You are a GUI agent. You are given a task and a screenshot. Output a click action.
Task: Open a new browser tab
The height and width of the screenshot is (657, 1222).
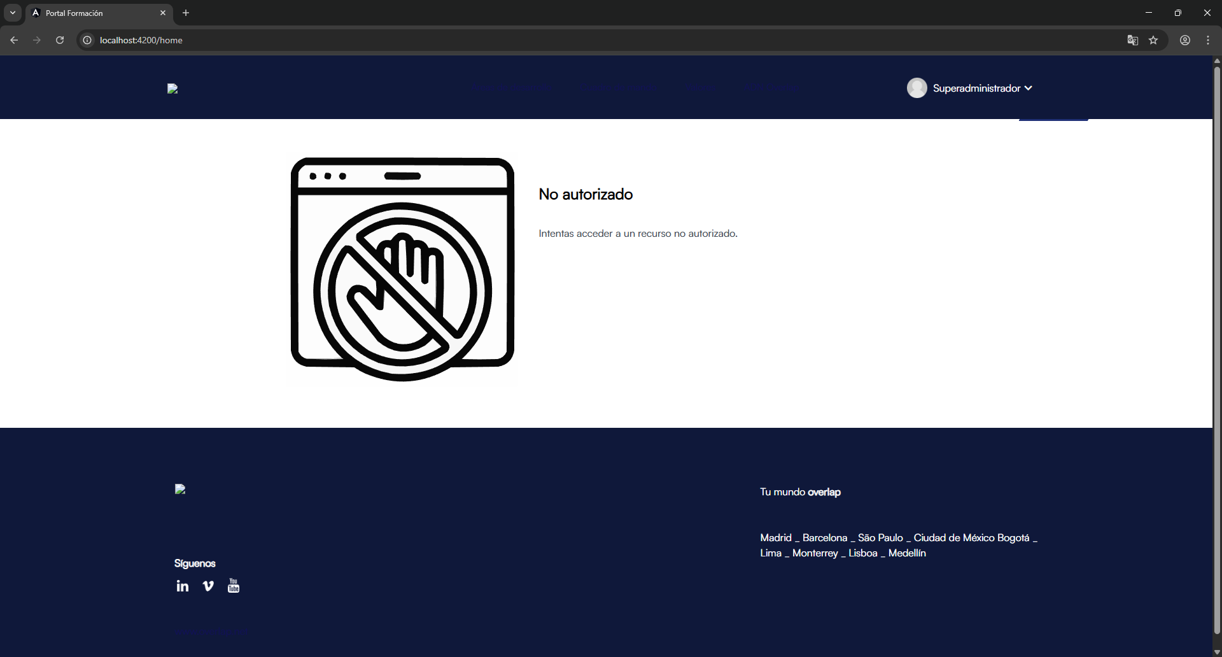tap(186, 13)
